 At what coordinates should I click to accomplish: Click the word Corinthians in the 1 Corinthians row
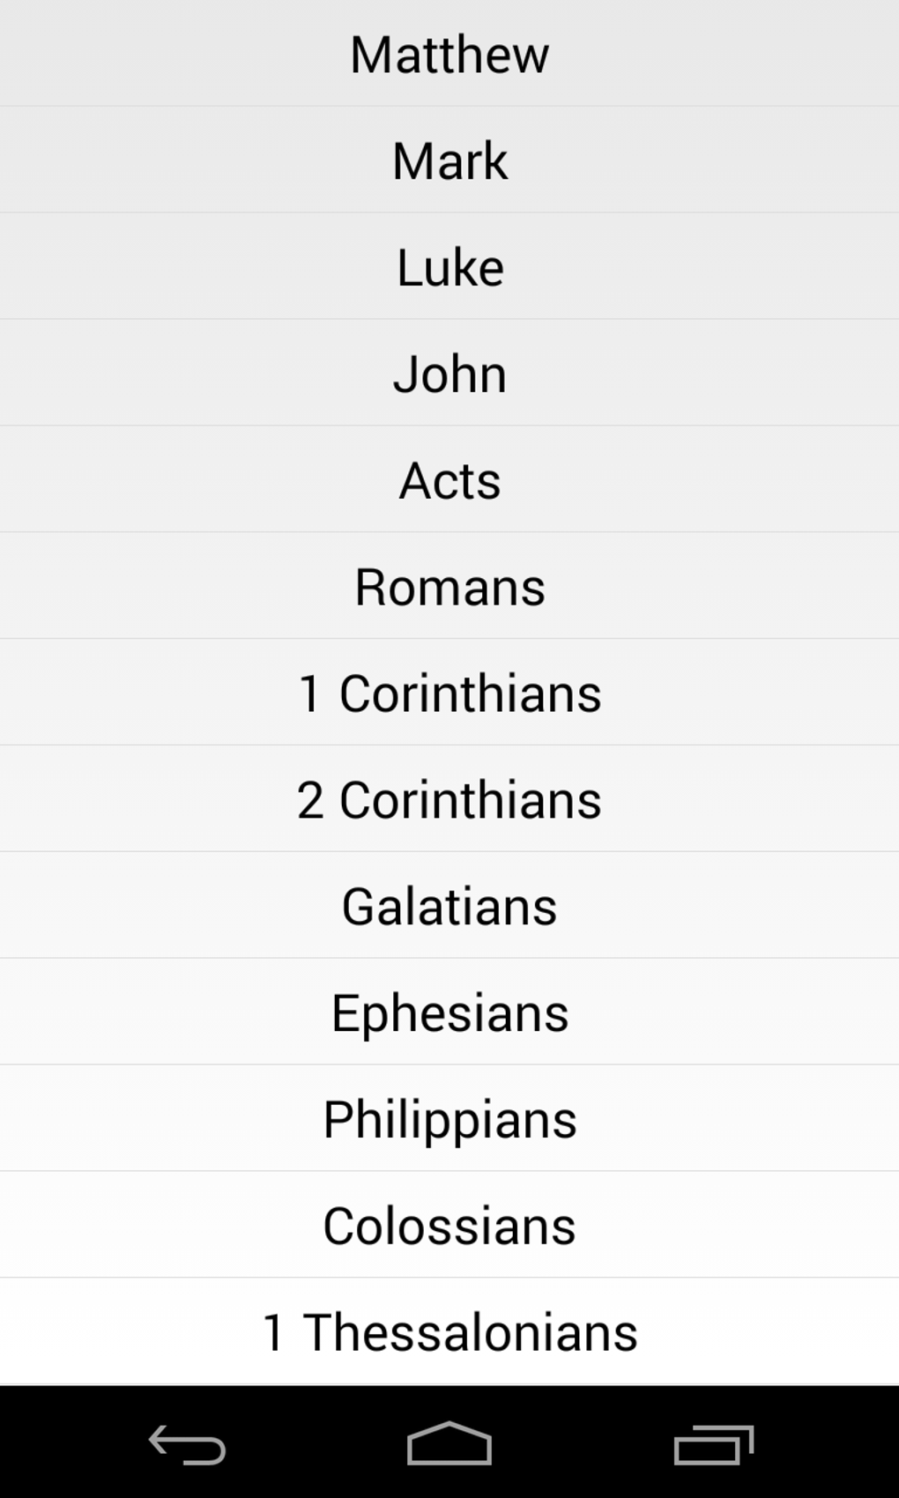tap(470, 694)
